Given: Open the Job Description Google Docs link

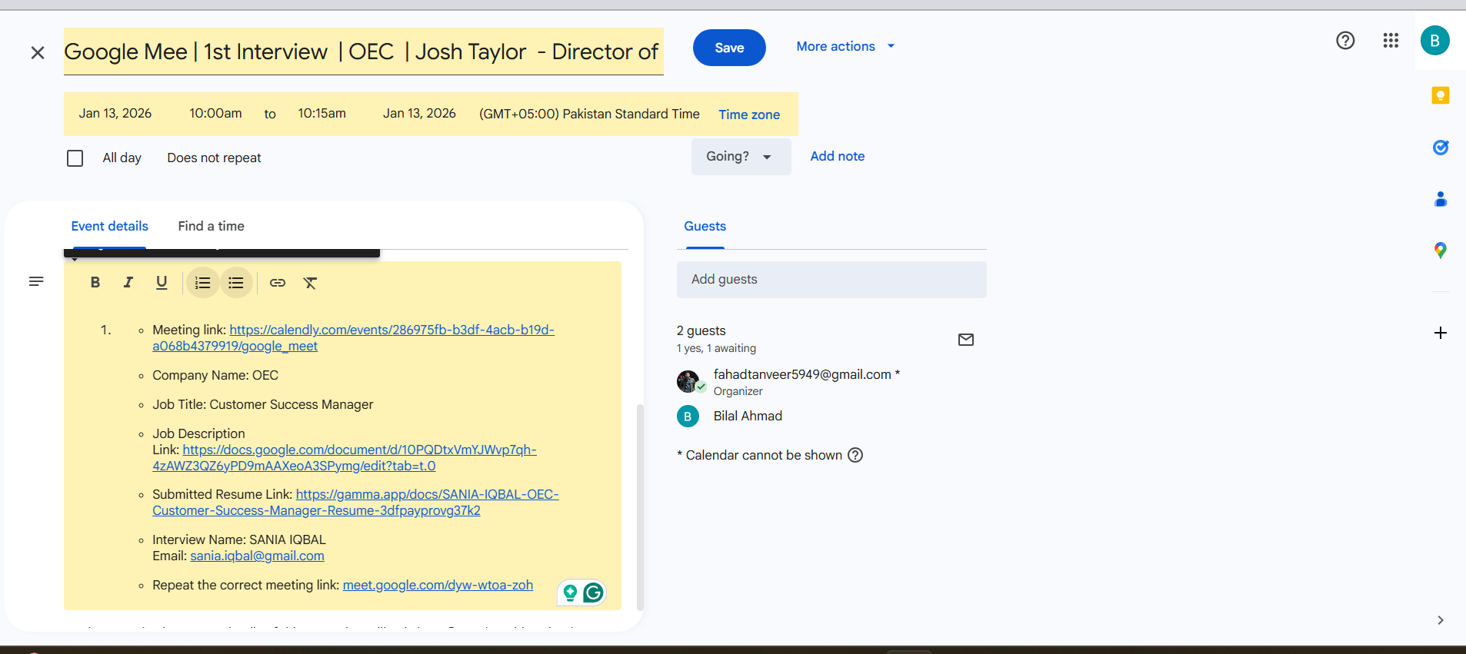Looking at the screenshot, I should pyautogui.click(x=359, y=450).
